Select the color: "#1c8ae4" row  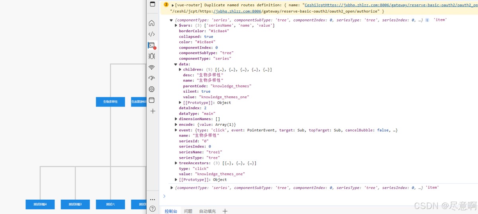coord(197,42)
